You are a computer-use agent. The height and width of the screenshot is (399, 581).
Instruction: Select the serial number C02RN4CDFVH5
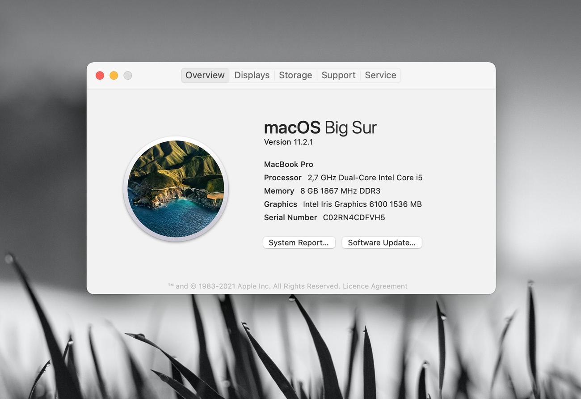click(x=354, y=217)
